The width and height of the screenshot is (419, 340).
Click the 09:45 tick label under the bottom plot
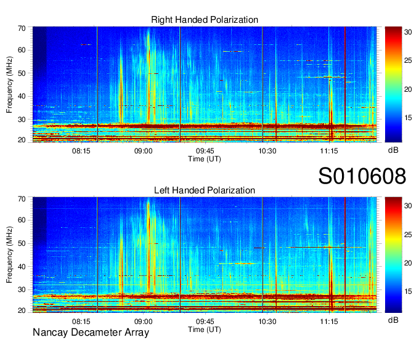pyautogui.click(x=205, y=322)
